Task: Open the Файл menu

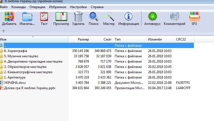Action: tap(4, 7)
